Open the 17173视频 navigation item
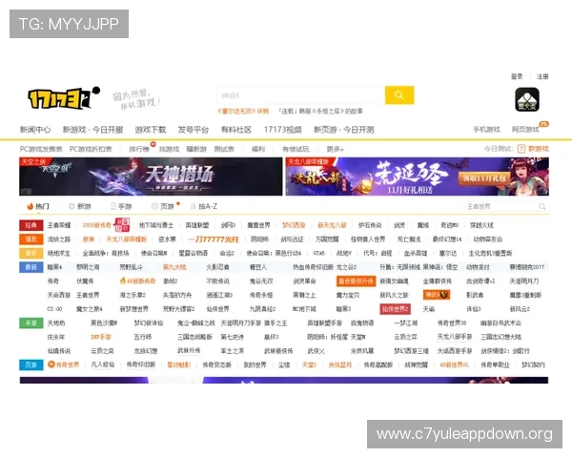Image resolution: width=572 pixels, height=458 pixels. click(x=283, y=130)
